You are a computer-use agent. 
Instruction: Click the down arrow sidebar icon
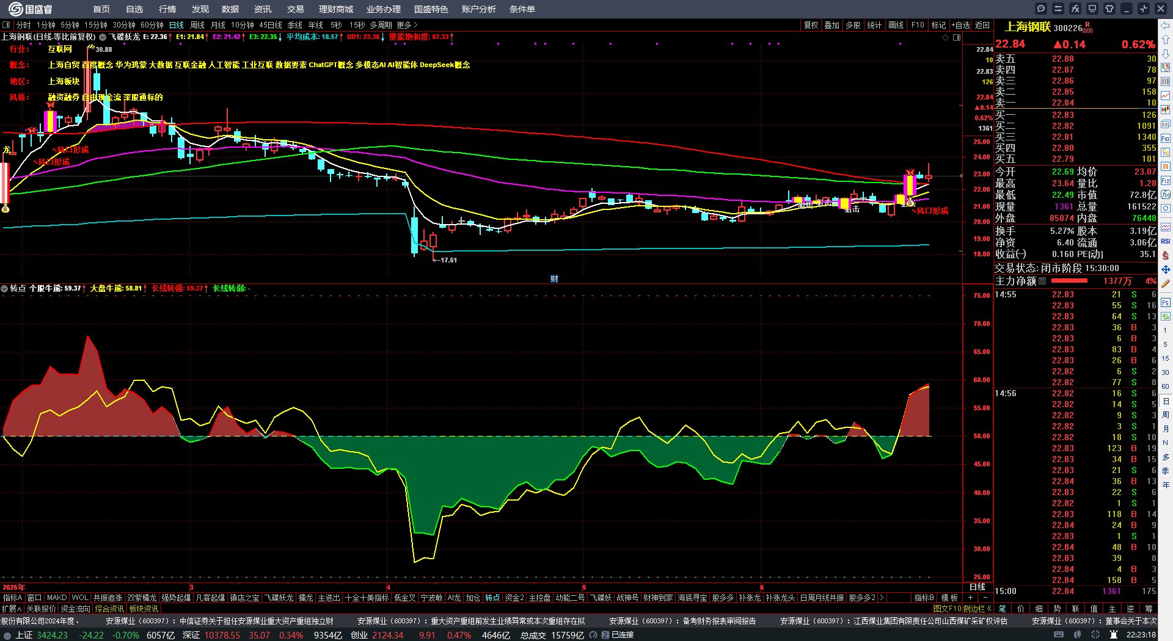pyautogui.click(x=1166, y=54)
